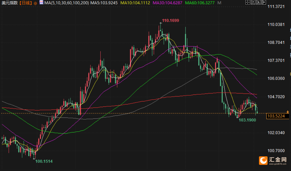Click the MA30:104.6287 legend value
Screen dimensions: 291x171
point(168,3)
